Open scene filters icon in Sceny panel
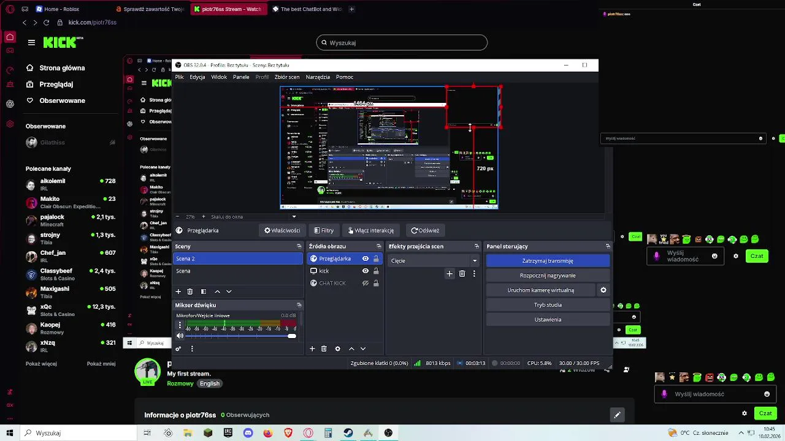The width and height of the screenshot is (785, 441). (204, 292)
